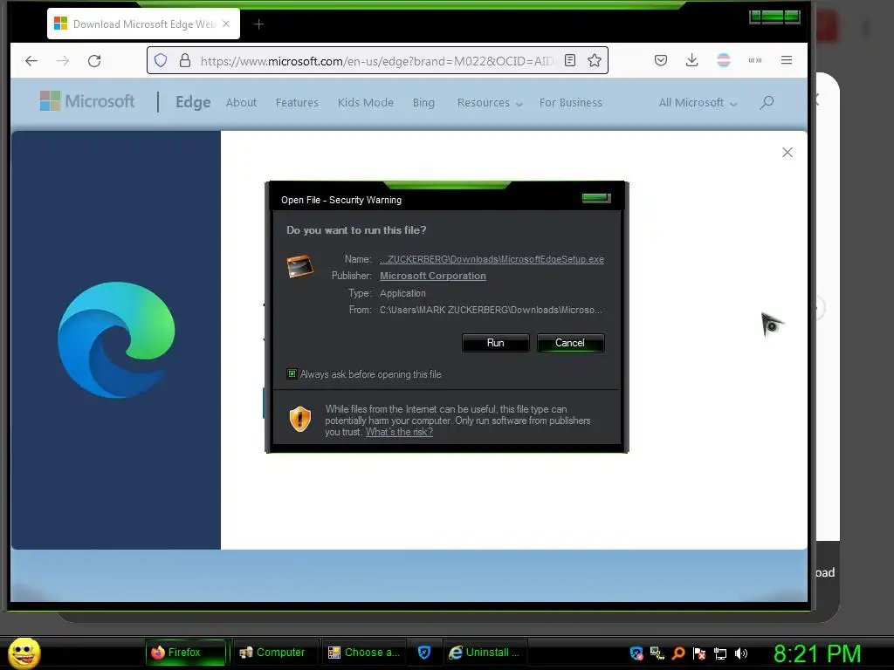The width and height of the screenshot is (894, 670).
Task: Click the address bar URL field
Action: (x=376, y=61)
